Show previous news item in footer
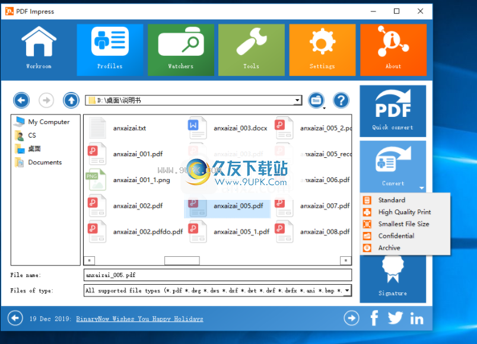This screenshot has width=477, height=344. [15, 318]
